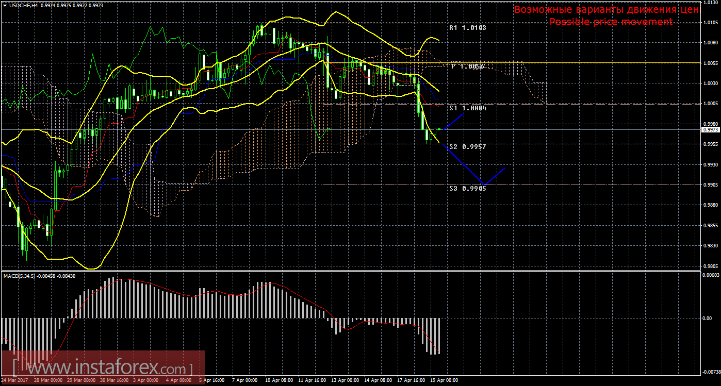721x386 pixels.
Task: Select the 'Possible price movement' title text
Action: 611,22
